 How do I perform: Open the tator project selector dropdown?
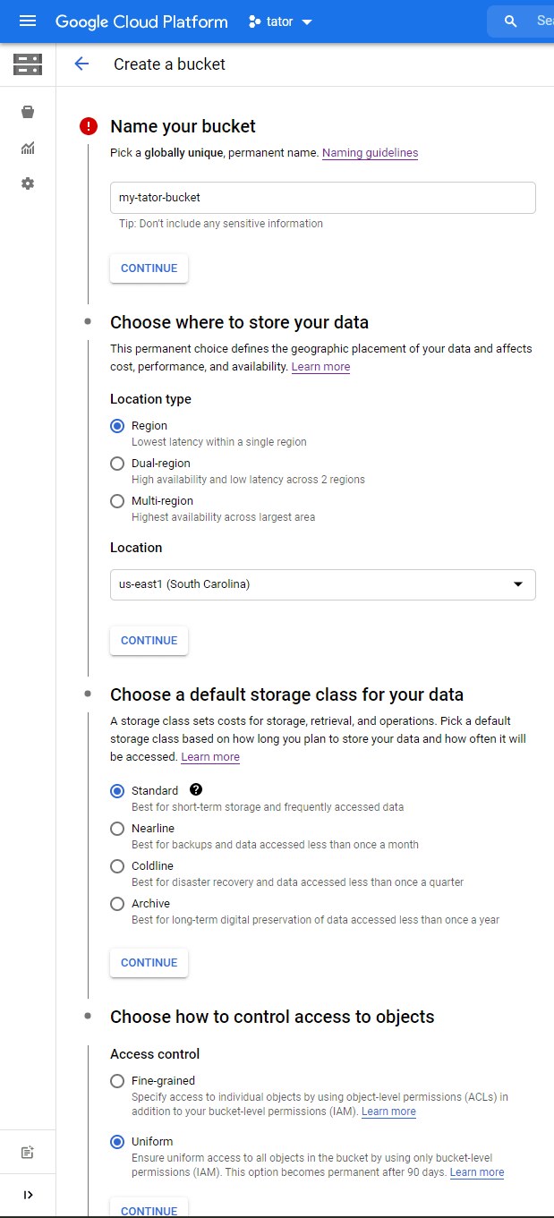(x=280, y=21)
